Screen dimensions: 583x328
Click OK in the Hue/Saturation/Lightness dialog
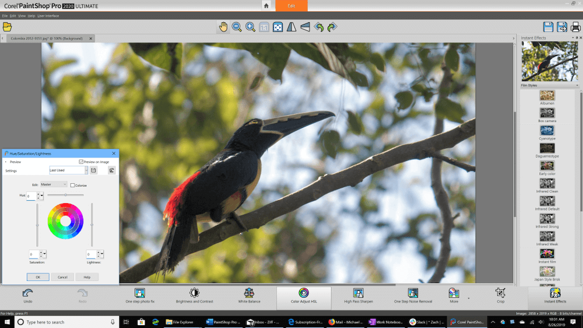[x=37, y=277]
